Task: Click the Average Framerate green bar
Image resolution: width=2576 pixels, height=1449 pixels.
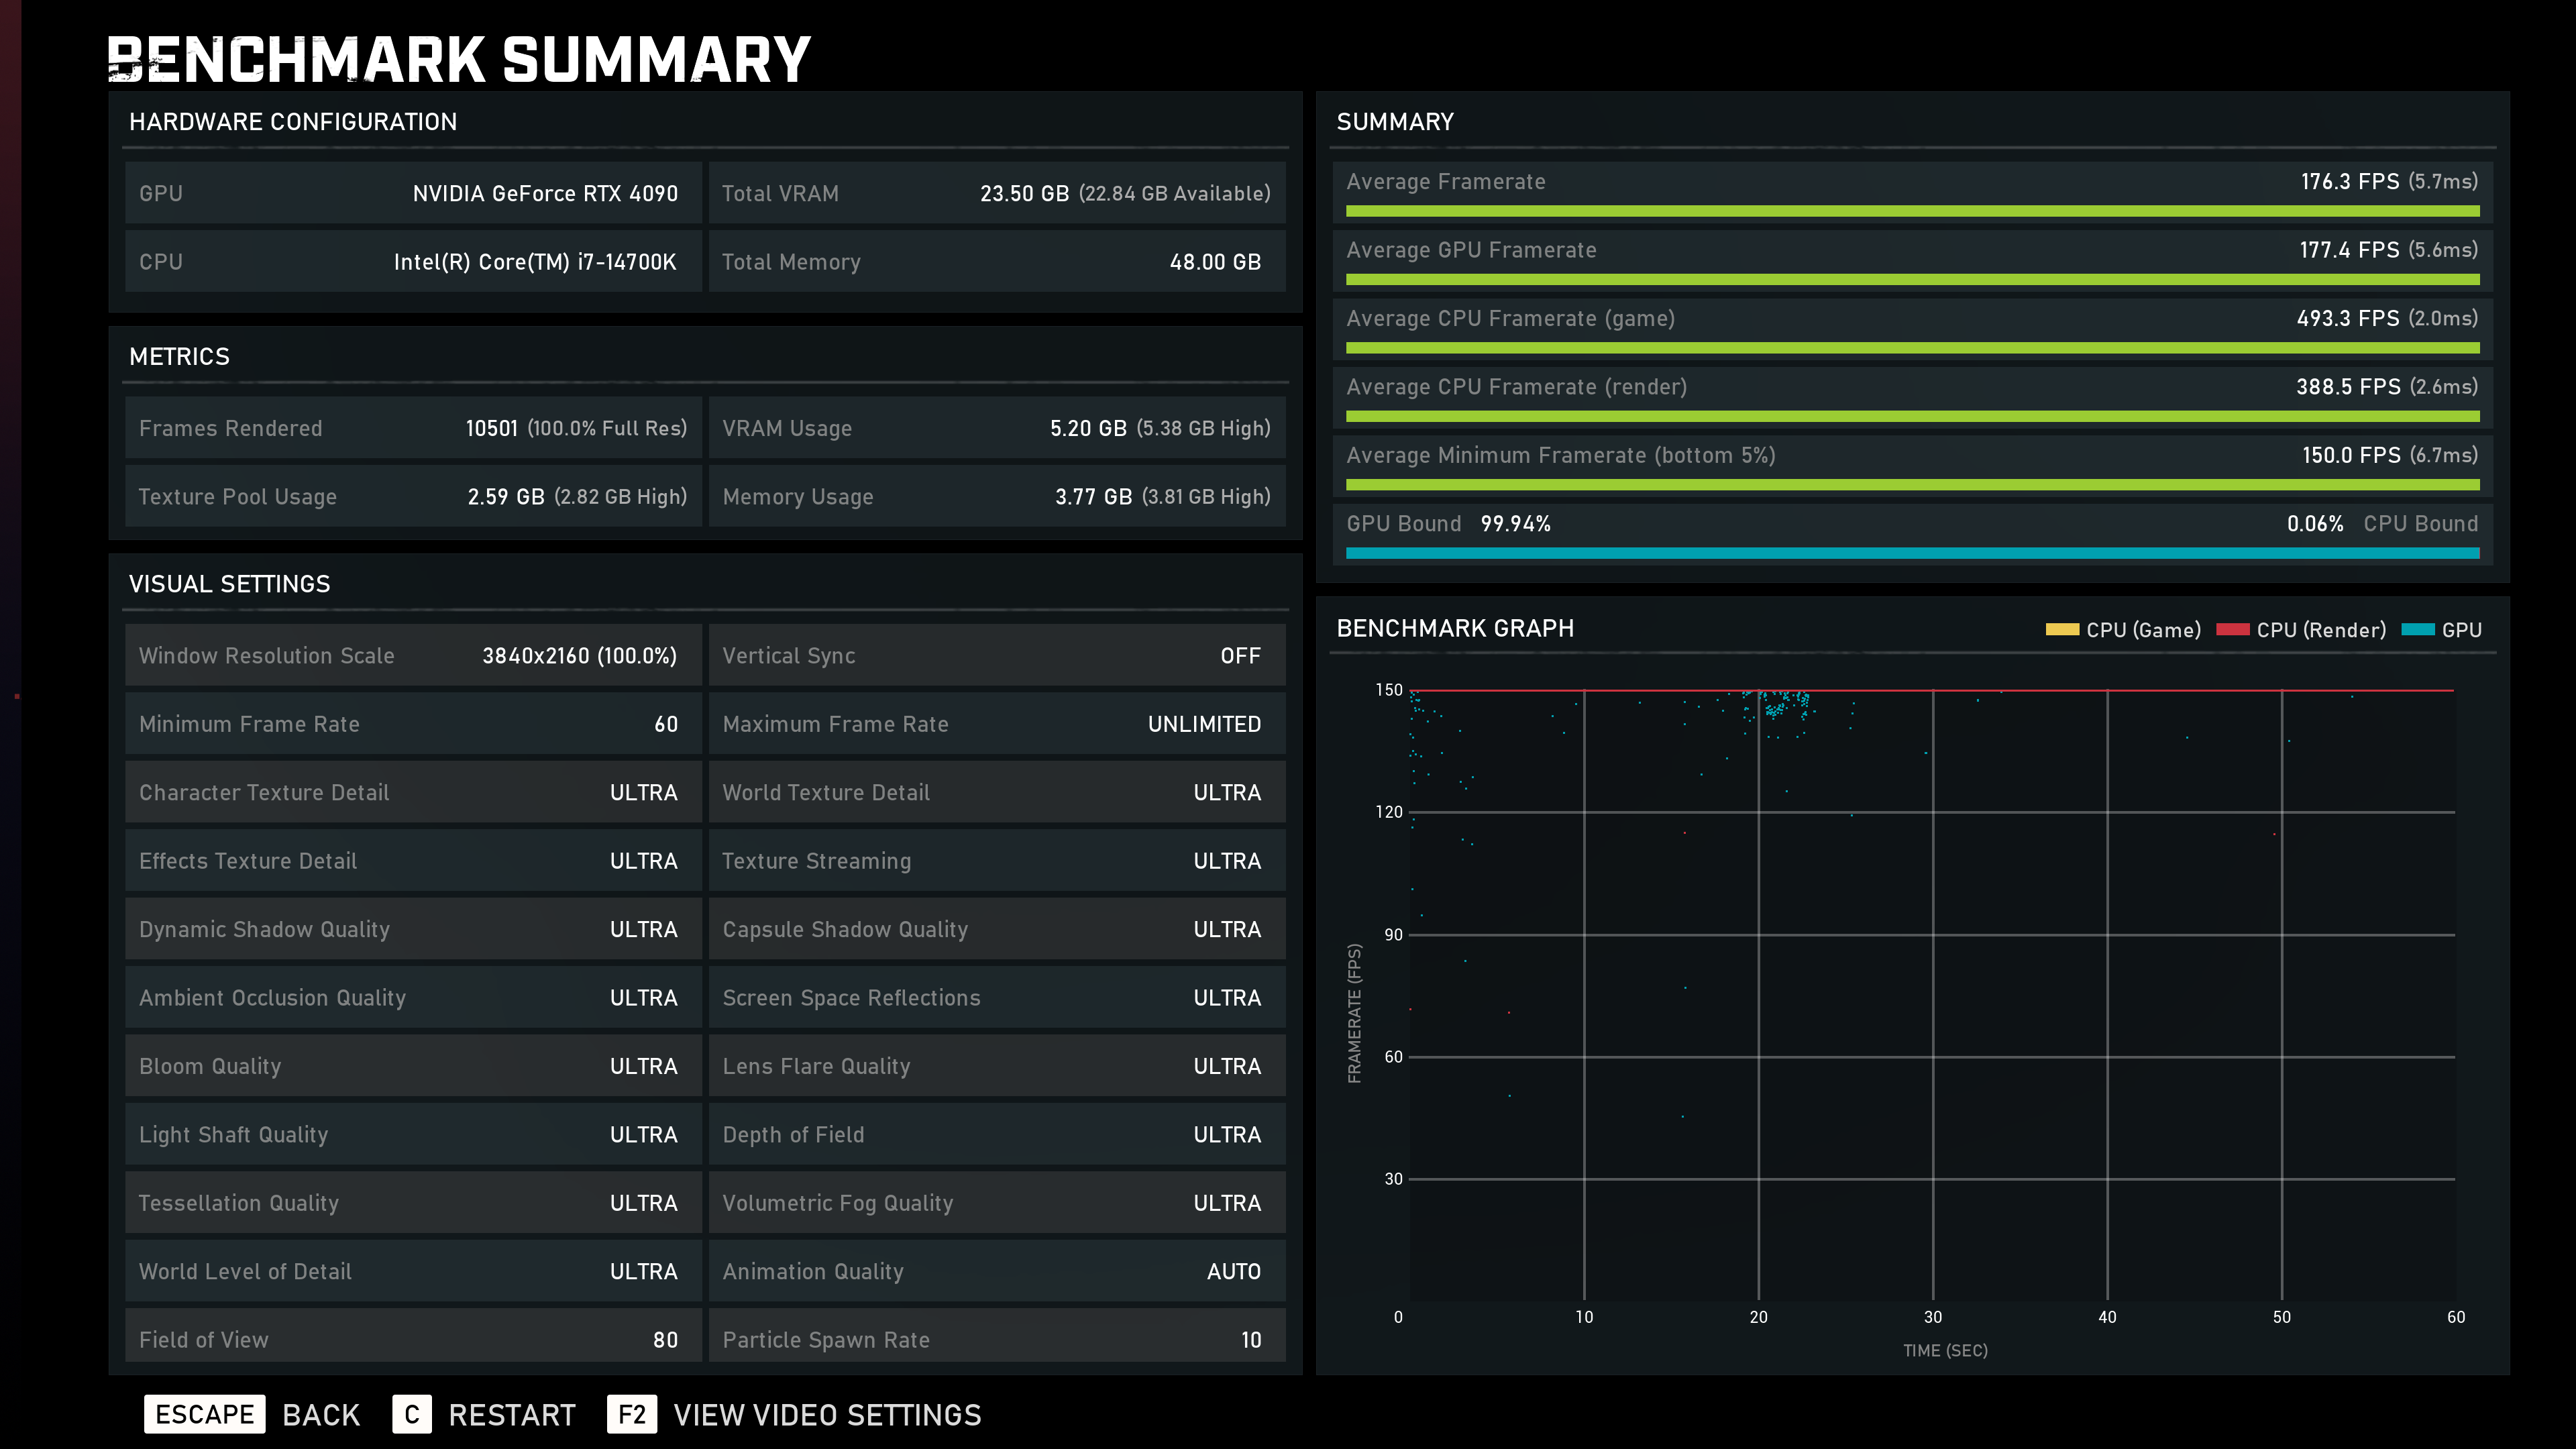Action: click(1912, 211)
